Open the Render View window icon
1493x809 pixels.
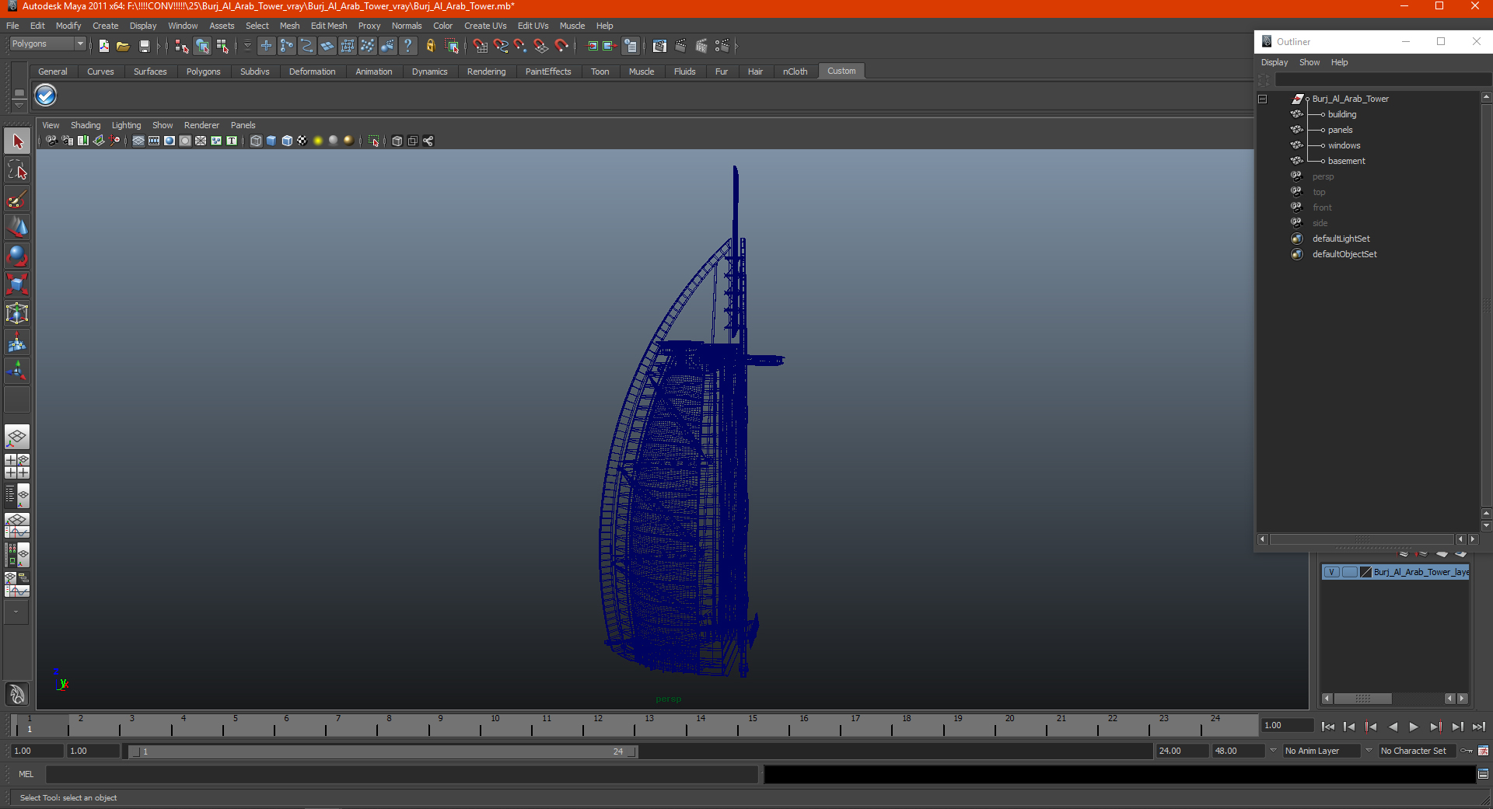coord(659,47)
